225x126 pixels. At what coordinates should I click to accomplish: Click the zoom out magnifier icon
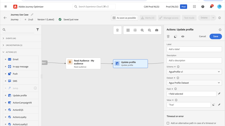149,30
